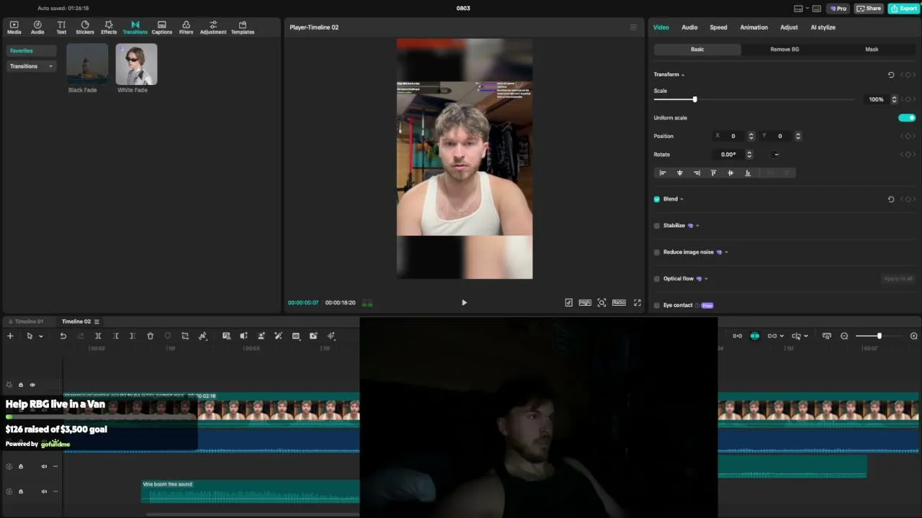
Task: Switch to the Speed tab
Action: click(718, 27)
